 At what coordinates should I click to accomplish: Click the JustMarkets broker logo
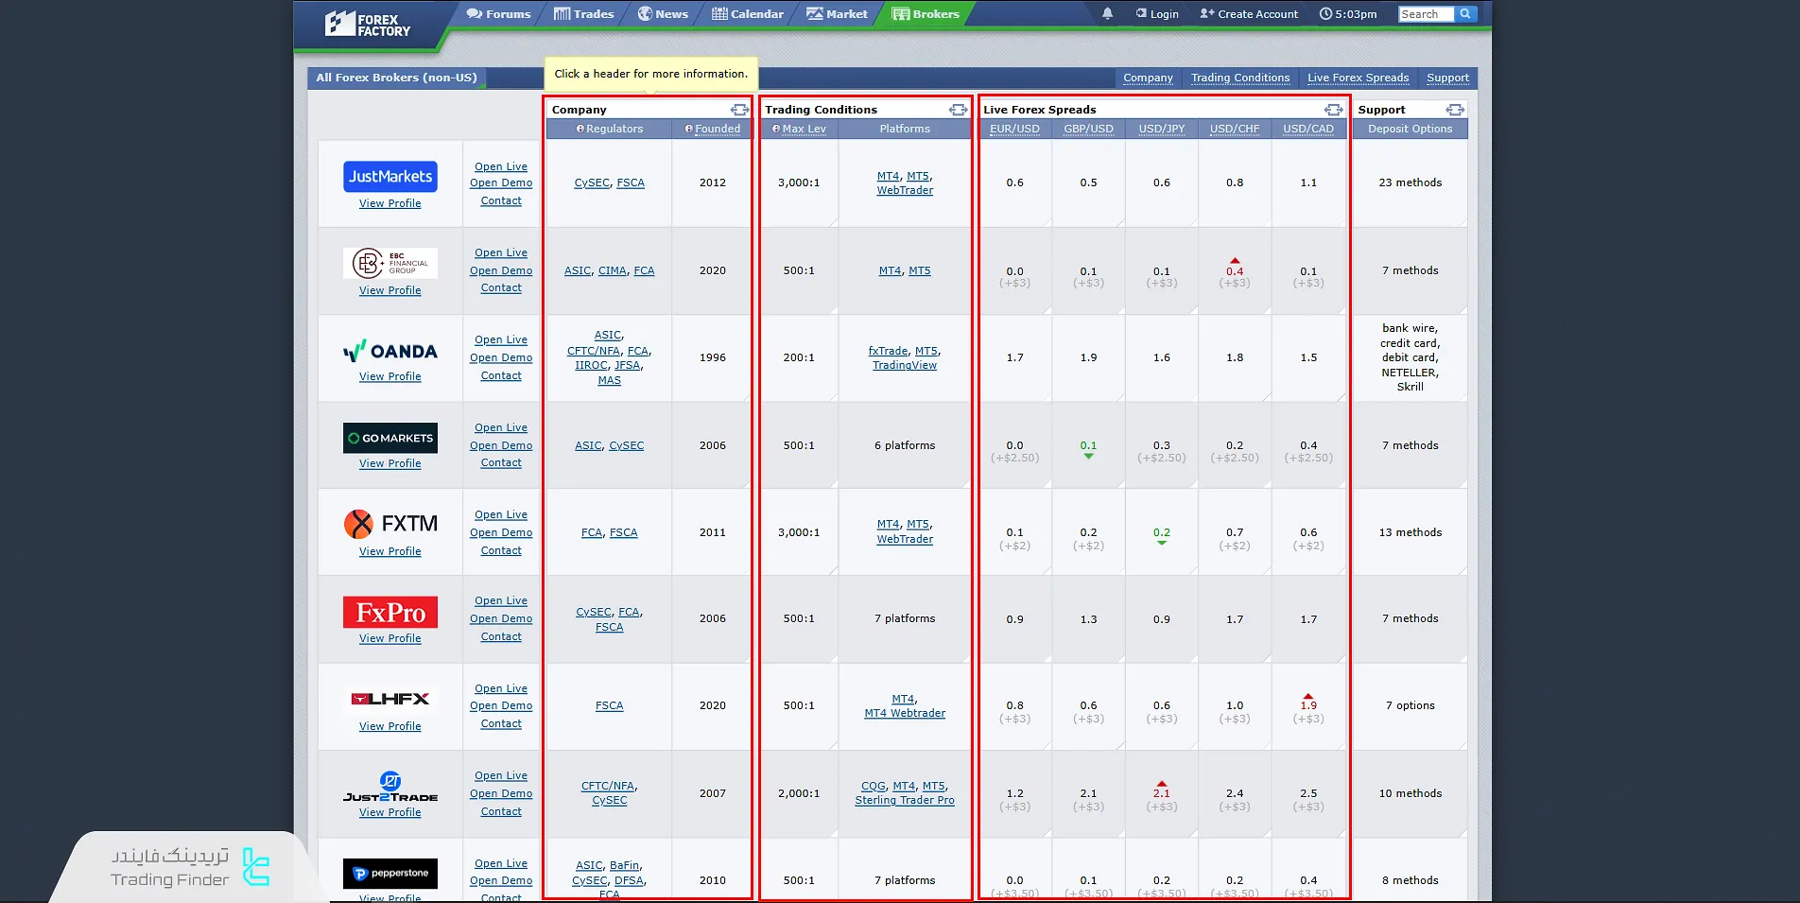389,177
